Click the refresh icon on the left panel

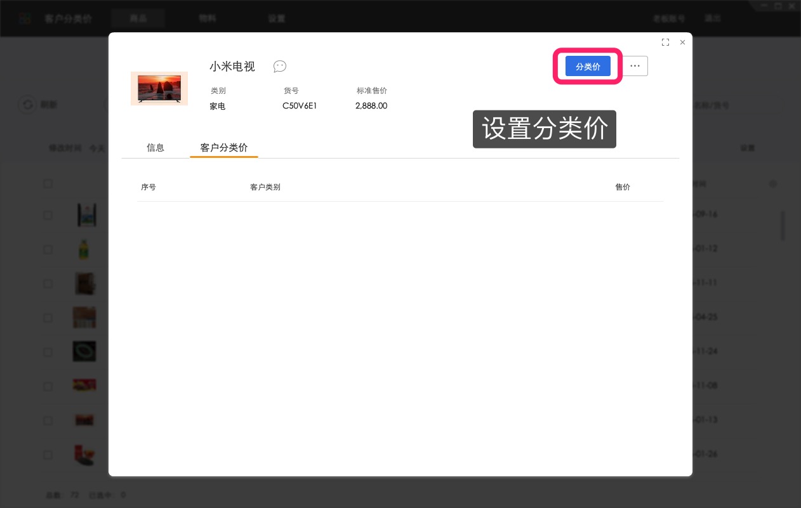pyautogui.click(x=28, y=105)
